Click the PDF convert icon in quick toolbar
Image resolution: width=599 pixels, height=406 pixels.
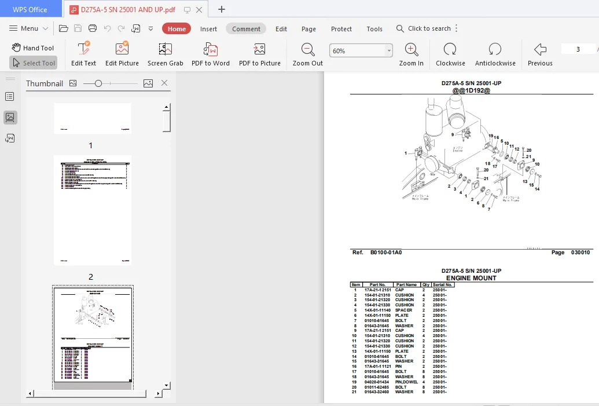(x=135, y=28)
